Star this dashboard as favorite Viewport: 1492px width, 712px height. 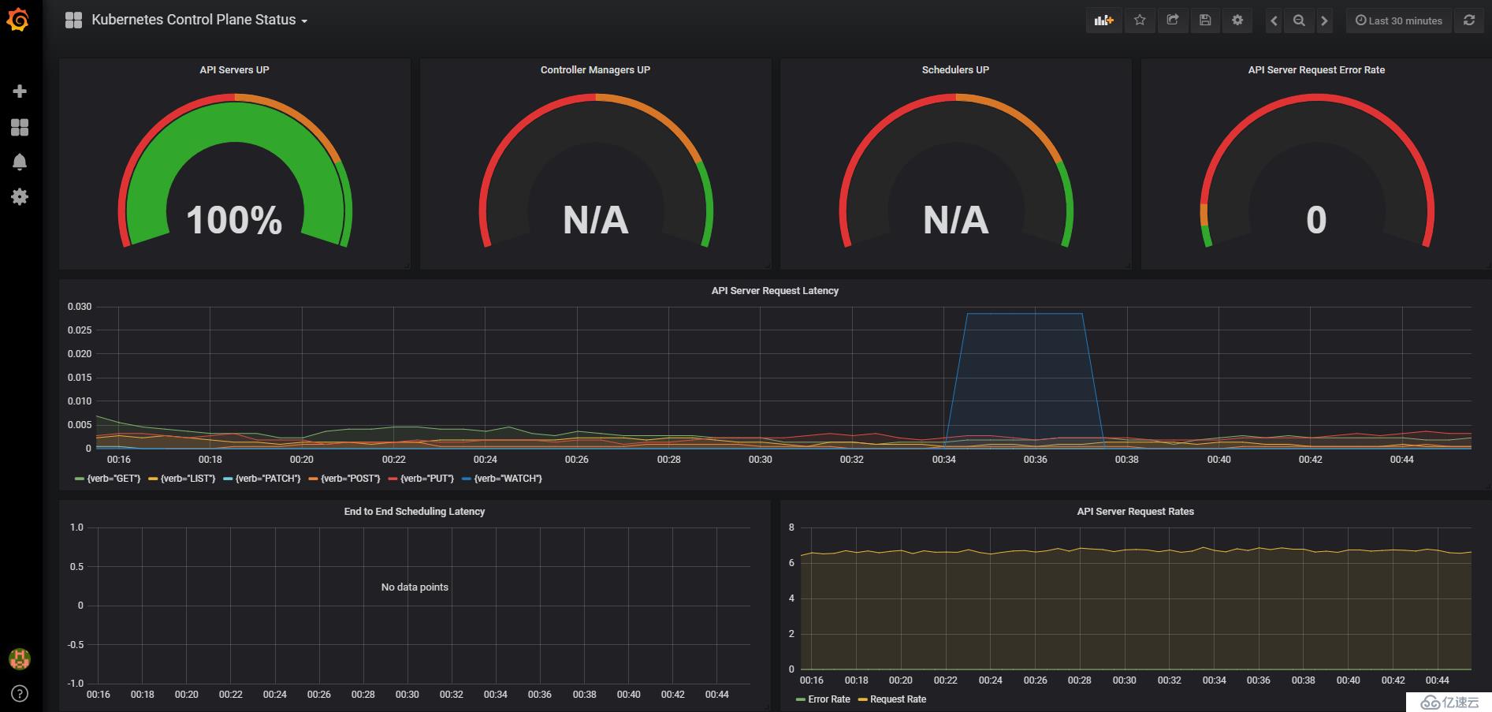coord(1140,21)
